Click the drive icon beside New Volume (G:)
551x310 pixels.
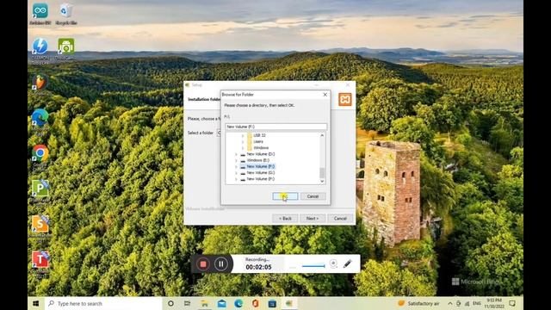pos(243,173)
